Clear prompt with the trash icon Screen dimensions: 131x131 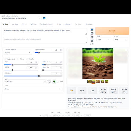click(x=92, y=41)
